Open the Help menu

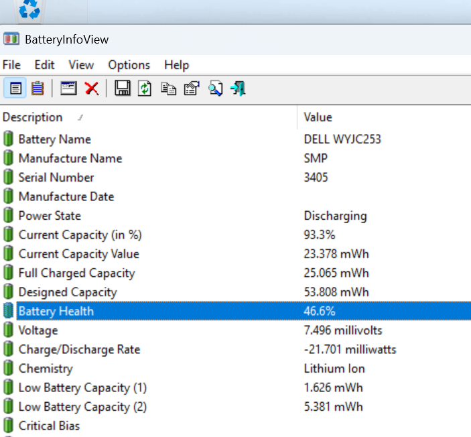click(x=177, y=65)
